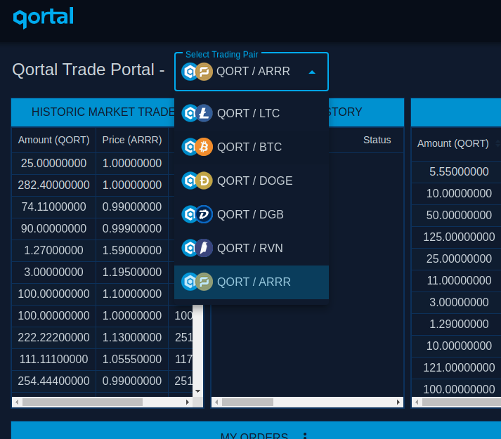Select the 5.55000000 open order row
Image resolution: width=501 pixels, height=439 pixels.
pyautogui.click(x=456, y=171)
